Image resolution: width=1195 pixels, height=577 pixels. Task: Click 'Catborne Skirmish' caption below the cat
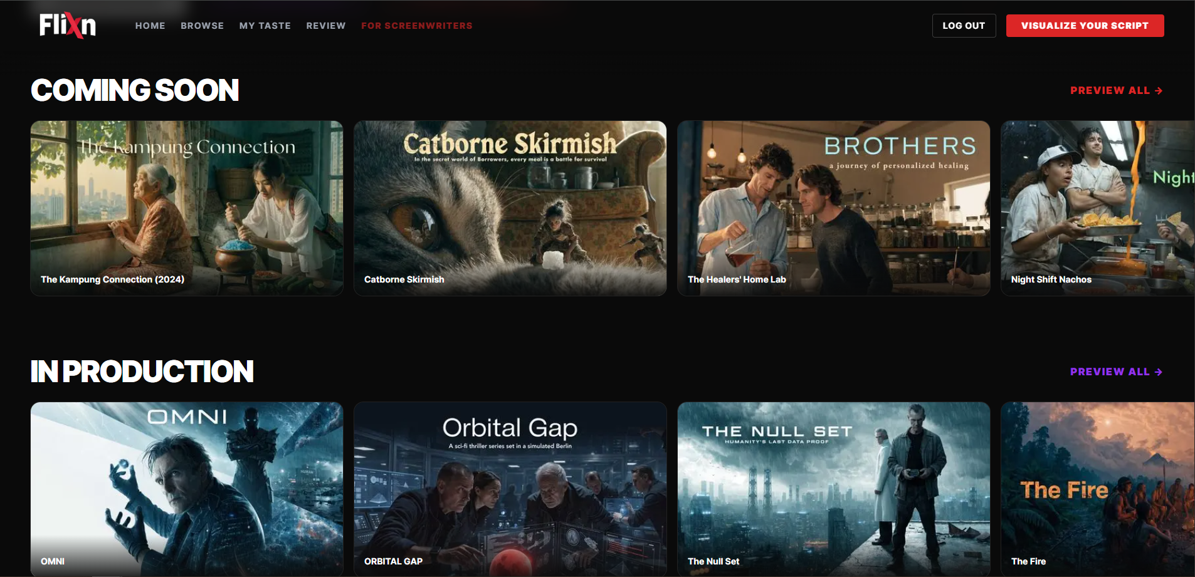[404, 279]
